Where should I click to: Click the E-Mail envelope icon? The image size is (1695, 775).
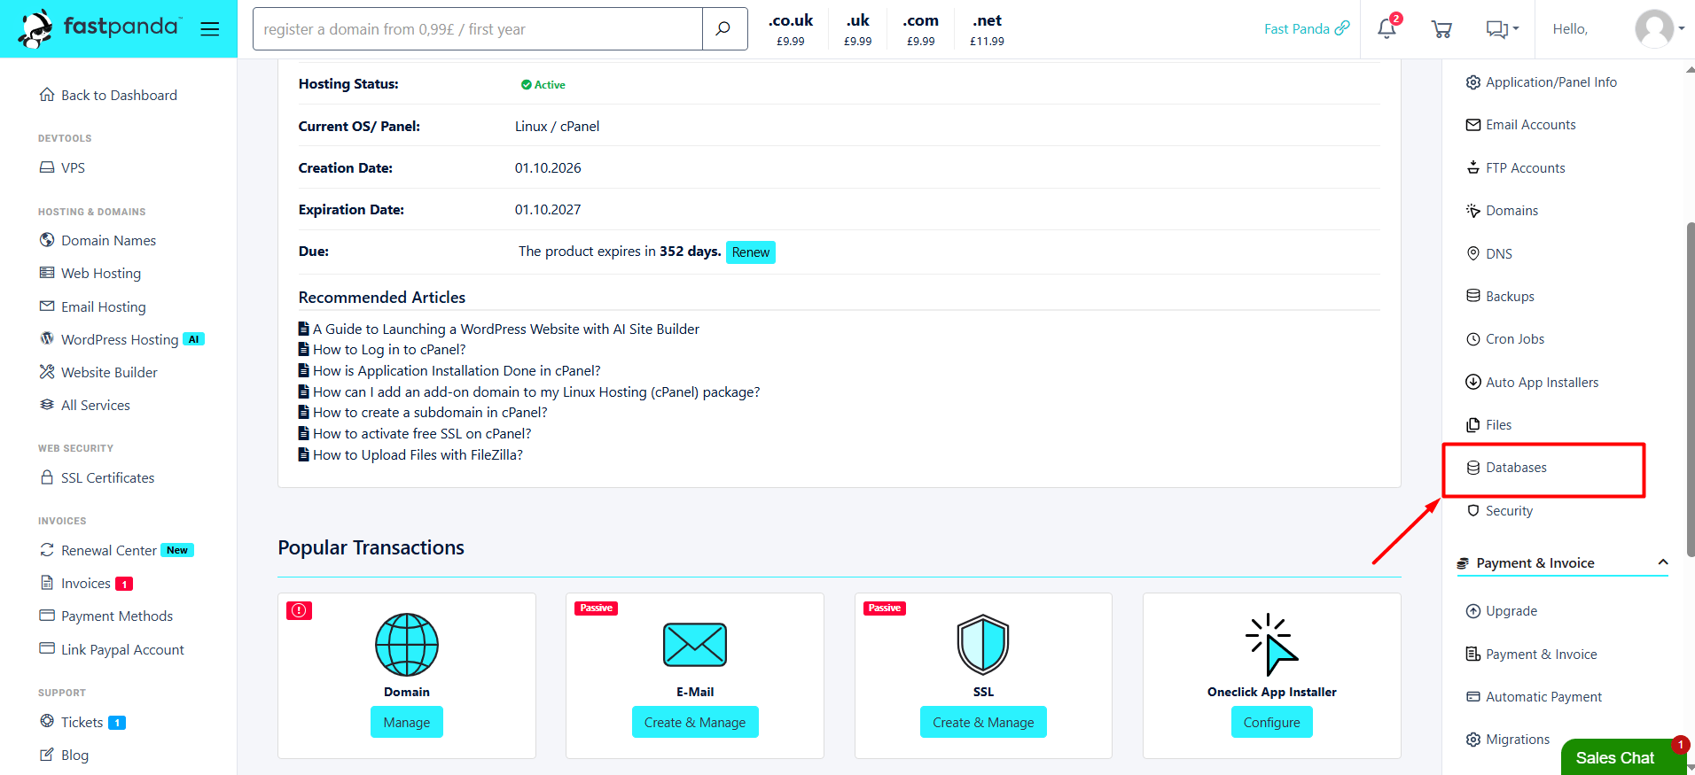coord(695,644)
